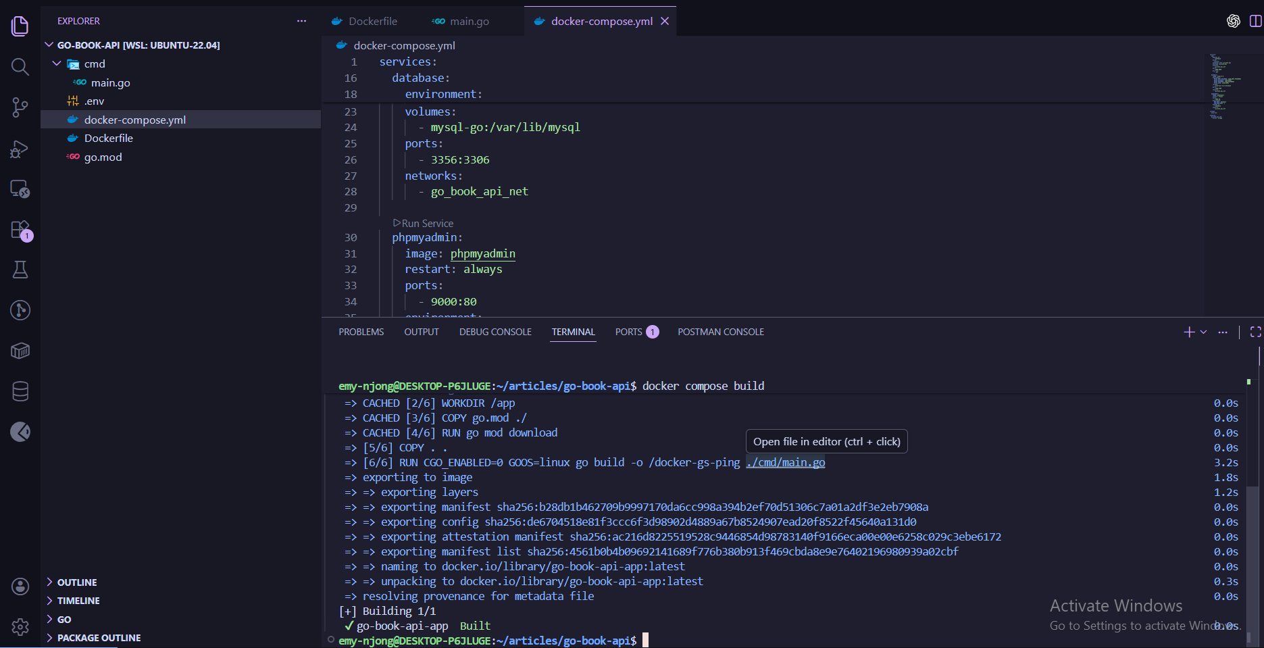Open the Remote Explorer view

(x=20, y=189)
